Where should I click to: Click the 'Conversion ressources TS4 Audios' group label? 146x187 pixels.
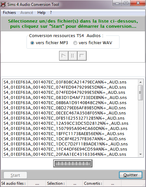click(66, 36)
